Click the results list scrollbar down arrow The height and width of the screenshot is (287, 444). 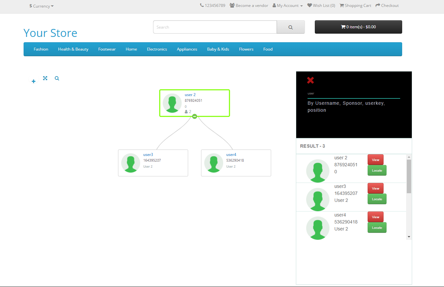click(409, 237)
